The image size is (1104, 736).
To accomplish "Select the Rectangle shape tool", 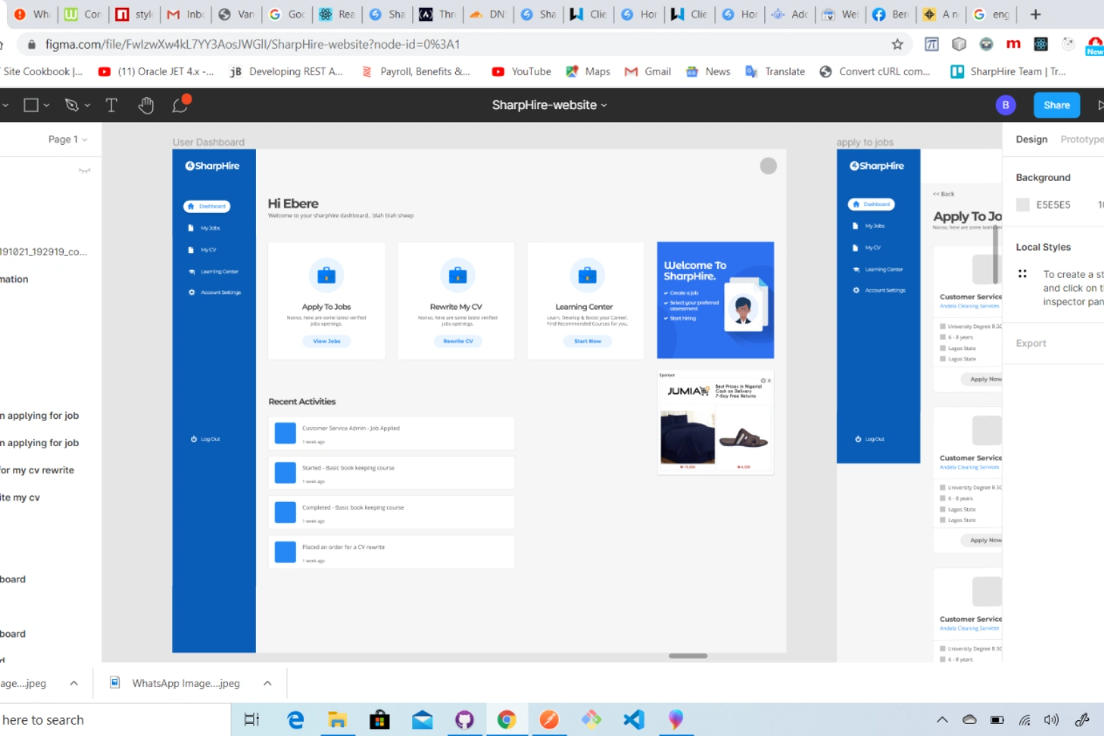I will pos(31,105).
